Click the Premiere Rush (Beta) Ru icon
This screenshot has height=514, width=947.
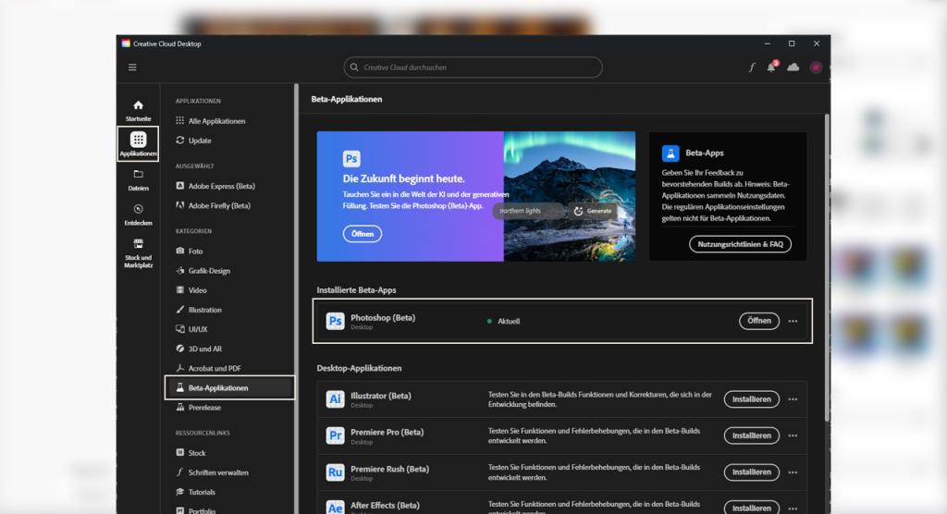335,471
